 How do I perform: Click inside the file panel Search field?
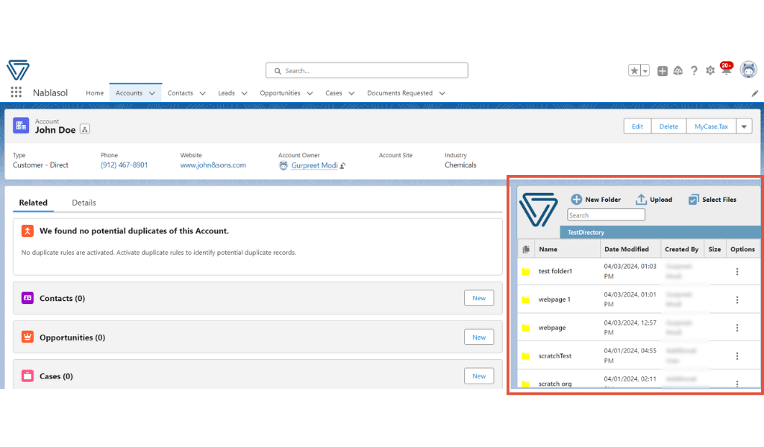pos(606,214)
